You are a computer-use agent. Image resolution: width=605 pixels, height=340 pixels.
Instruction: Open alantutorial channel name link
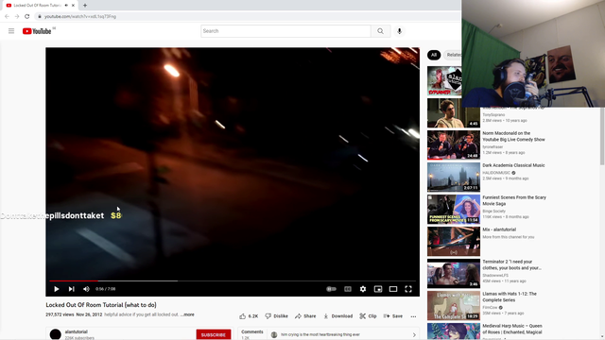click(x=77, y=331)
